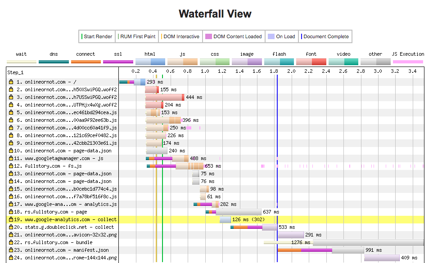This screenshot has width=433, height=263.
Task: Select request 18 rs.fullstory.com - page
Action: point(50,212)
